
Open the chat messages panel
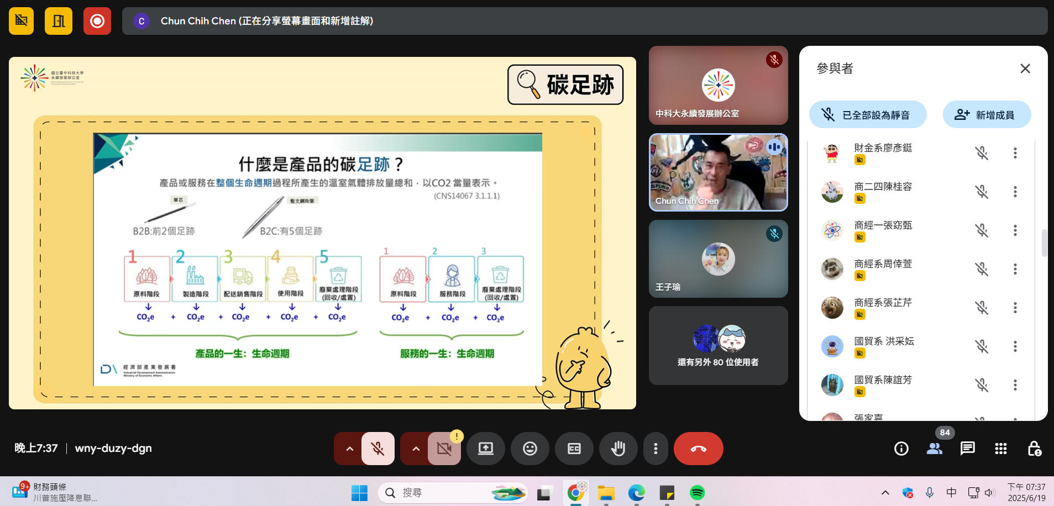click(967, 449)
